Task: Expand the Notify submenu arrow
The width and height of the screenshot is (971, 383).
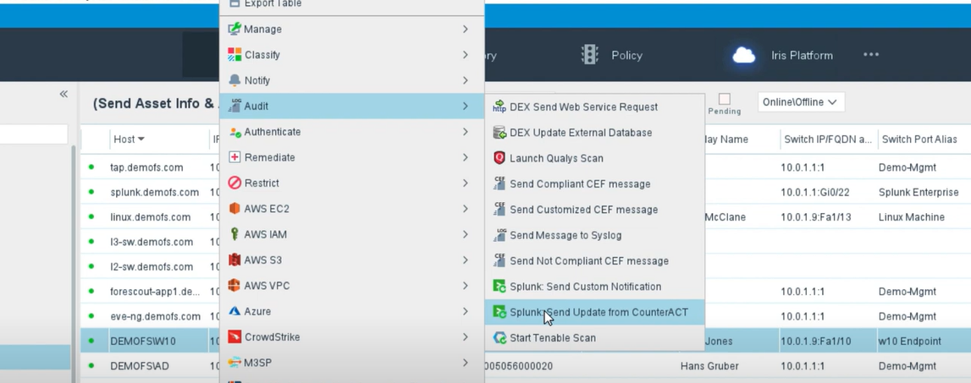Action: pos(465,80)
